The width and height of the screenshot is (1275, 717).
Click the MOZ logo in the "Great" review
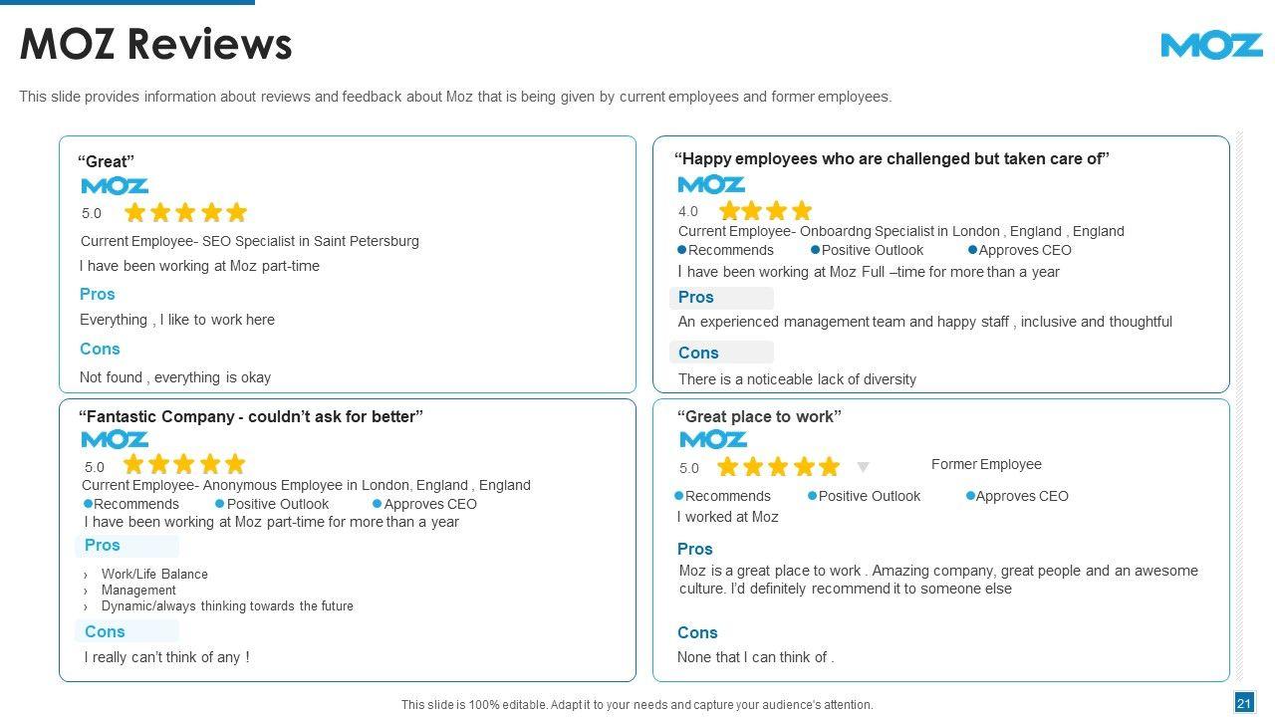[115, 186]
